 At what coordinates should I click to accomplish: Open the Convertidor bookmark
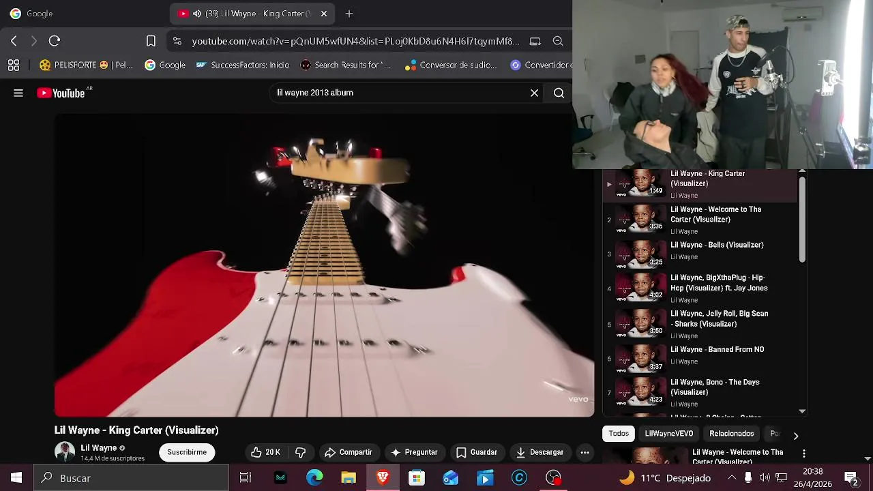[542, 65]
